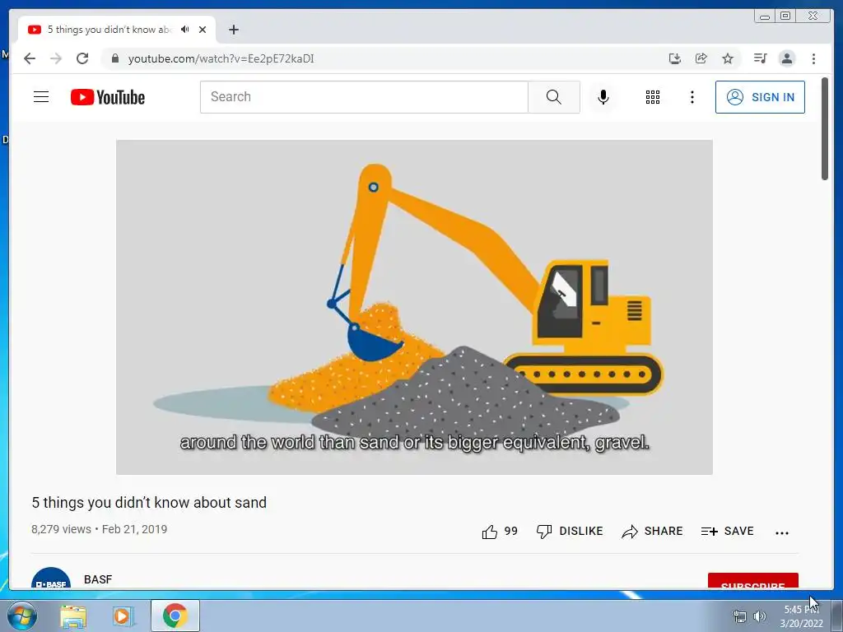This screenshot has width=843, height=632.
Task: Dislike the video
Action: click(570, 532)
